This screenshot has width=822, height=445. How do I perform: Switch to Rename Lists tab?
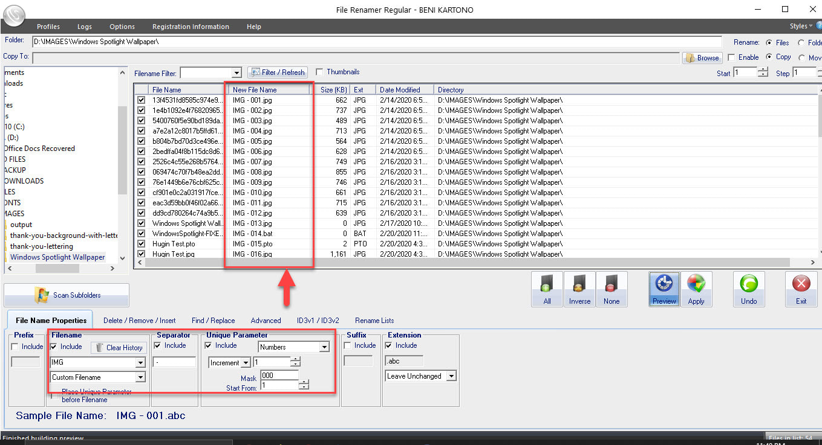[374, 321]
